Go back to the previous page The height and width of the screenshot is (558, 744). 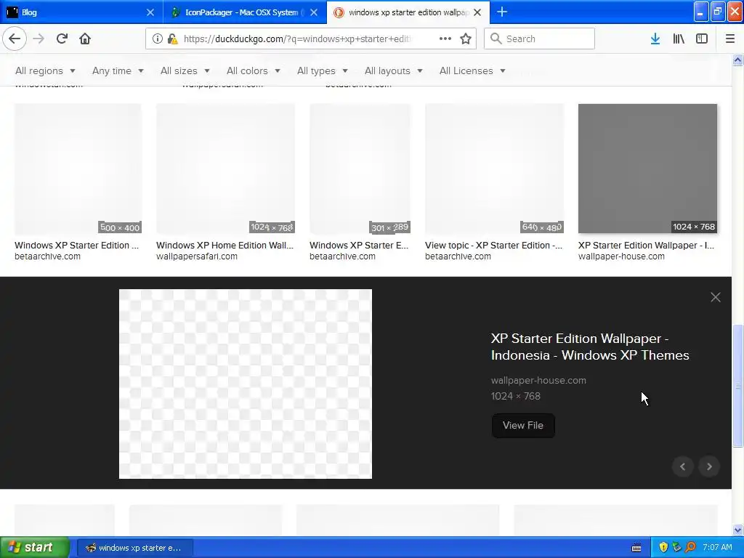pyautogui.click(x=15, y=39)
